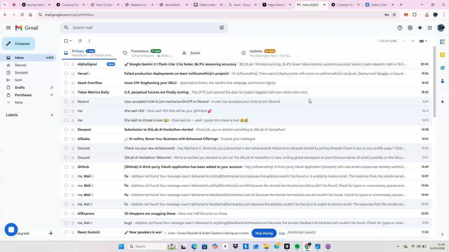Open Google Tasks in the side panel
The image size is (449, 252).
pos(442,68)
